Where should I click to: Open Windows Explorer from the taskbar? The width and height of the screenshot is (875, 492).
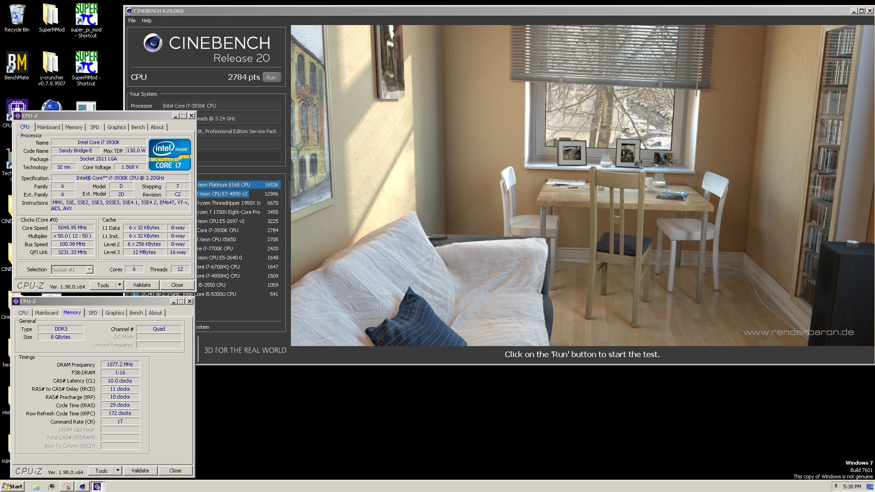point(36,487)
